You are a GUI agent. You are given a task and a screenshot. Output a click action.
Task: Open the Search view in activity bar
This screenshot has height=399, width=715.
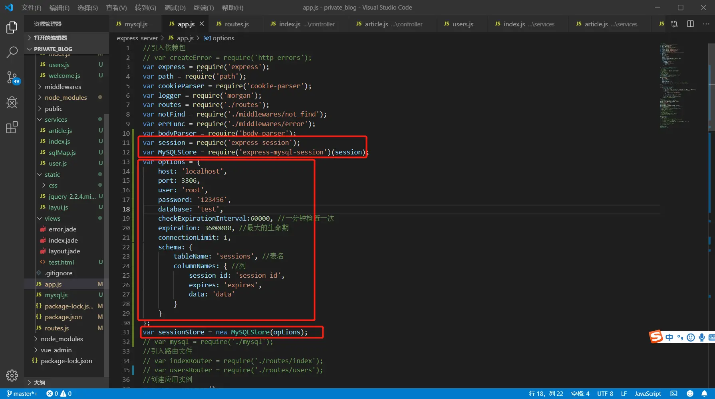(x=12, y=52)
